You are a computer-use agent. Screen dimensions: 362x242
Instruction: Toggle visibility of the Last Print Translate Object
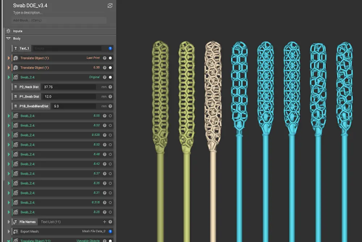(x=110, y=58)
